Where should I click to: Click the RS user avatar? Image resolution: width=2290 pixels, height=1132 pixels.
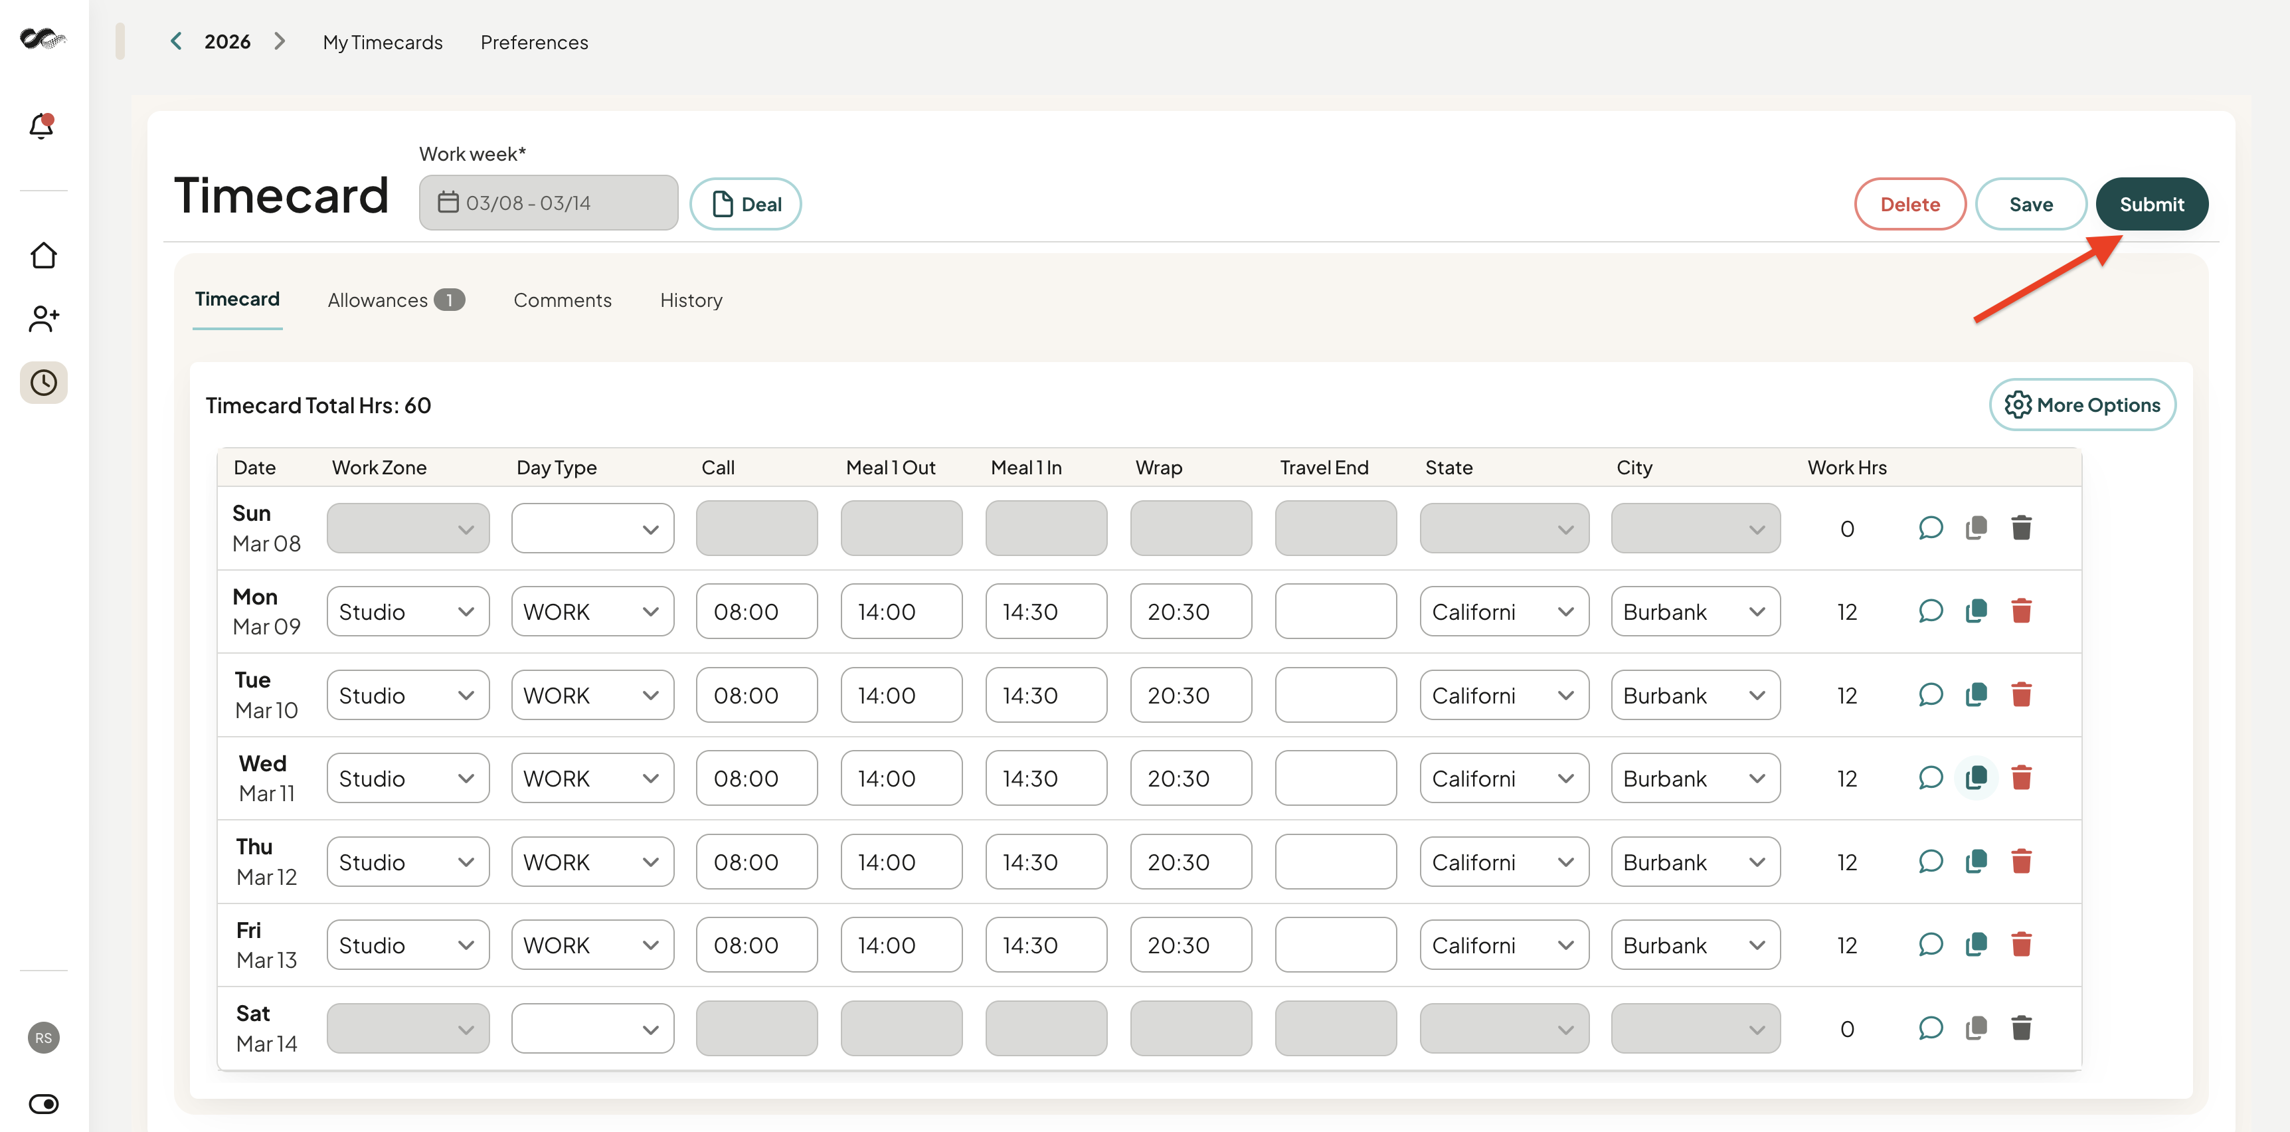[44, 1038]
